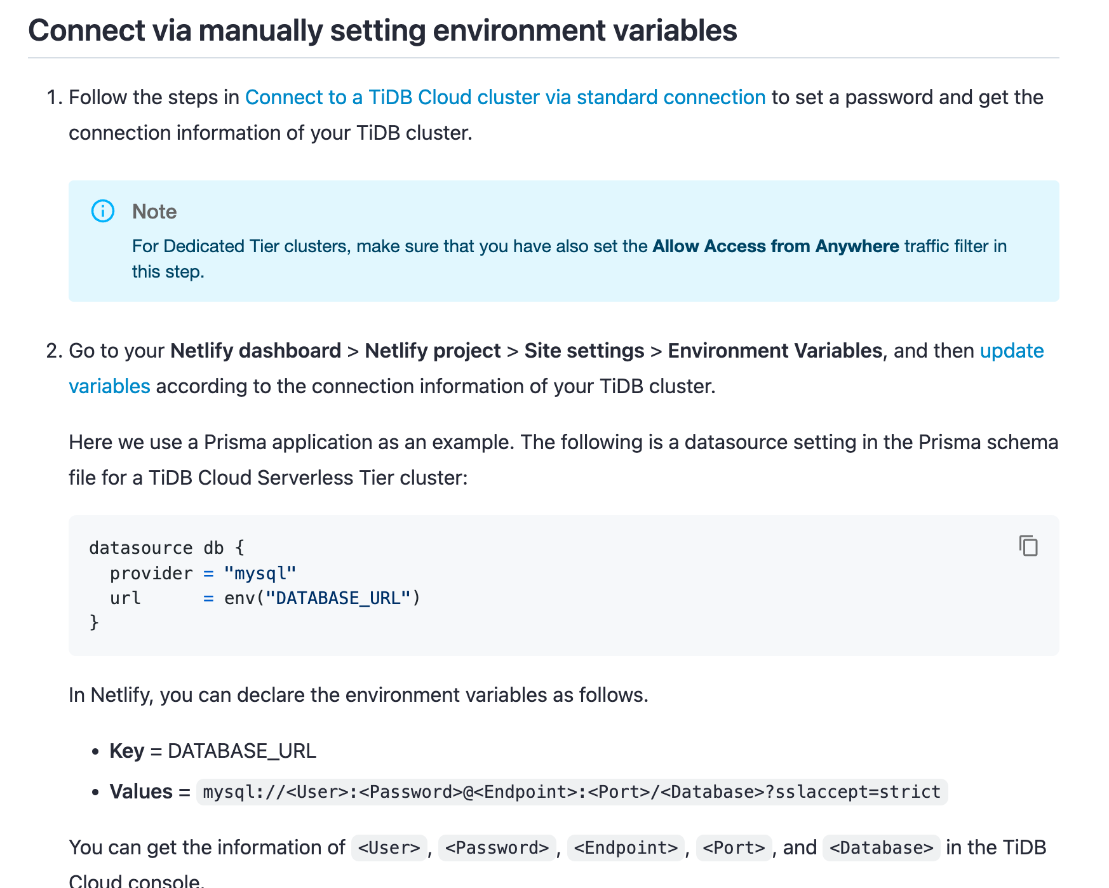Click the "datasource db {" code line

tap(166, 548)
